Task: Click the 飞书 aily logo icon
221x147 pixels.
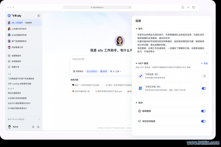Action: (9, 16)
